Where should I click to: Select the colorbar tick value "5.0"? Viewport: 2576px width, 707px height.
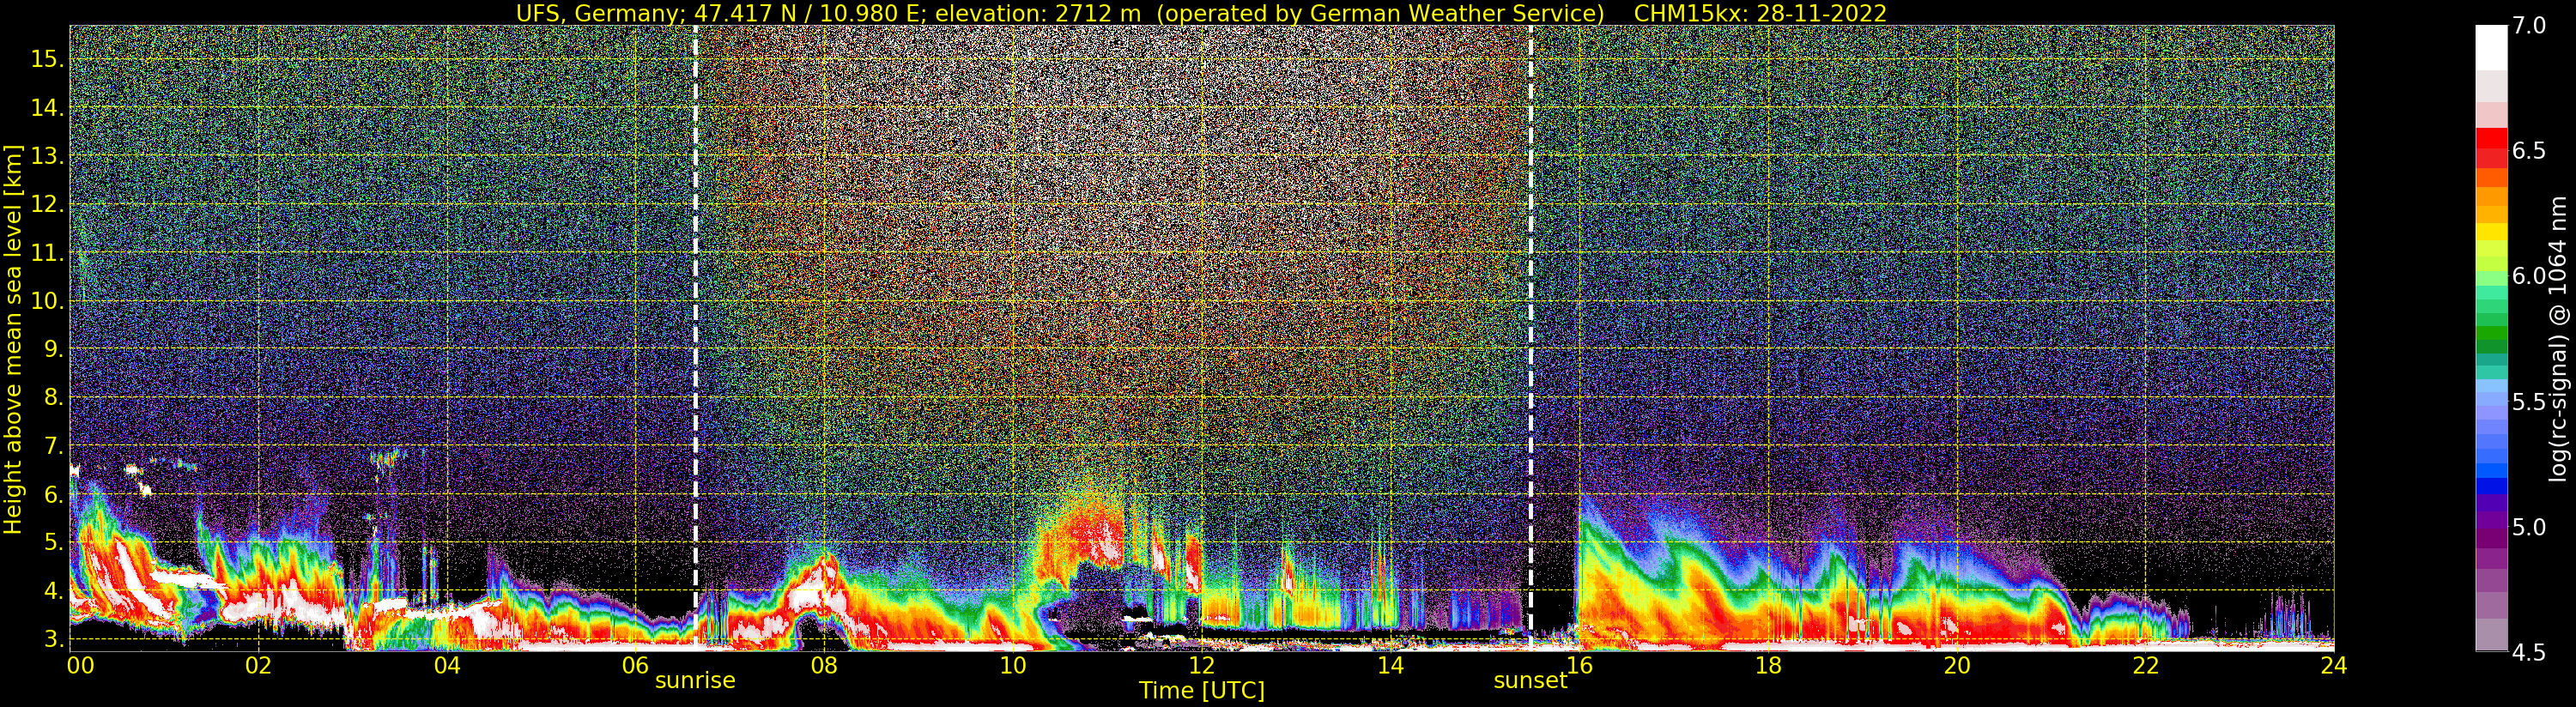tap(2529, 527)
